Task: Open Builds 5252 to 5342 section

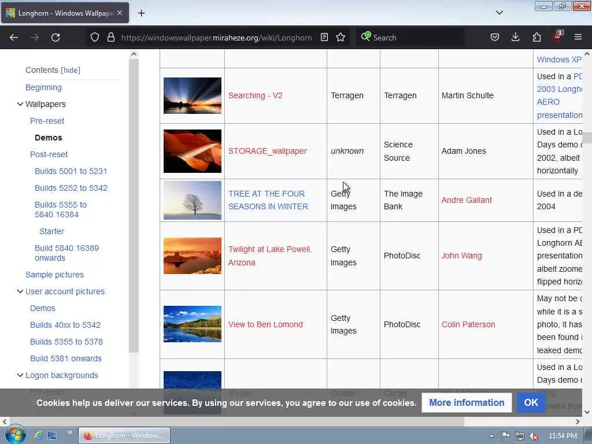Action: (x=71, y=188)
